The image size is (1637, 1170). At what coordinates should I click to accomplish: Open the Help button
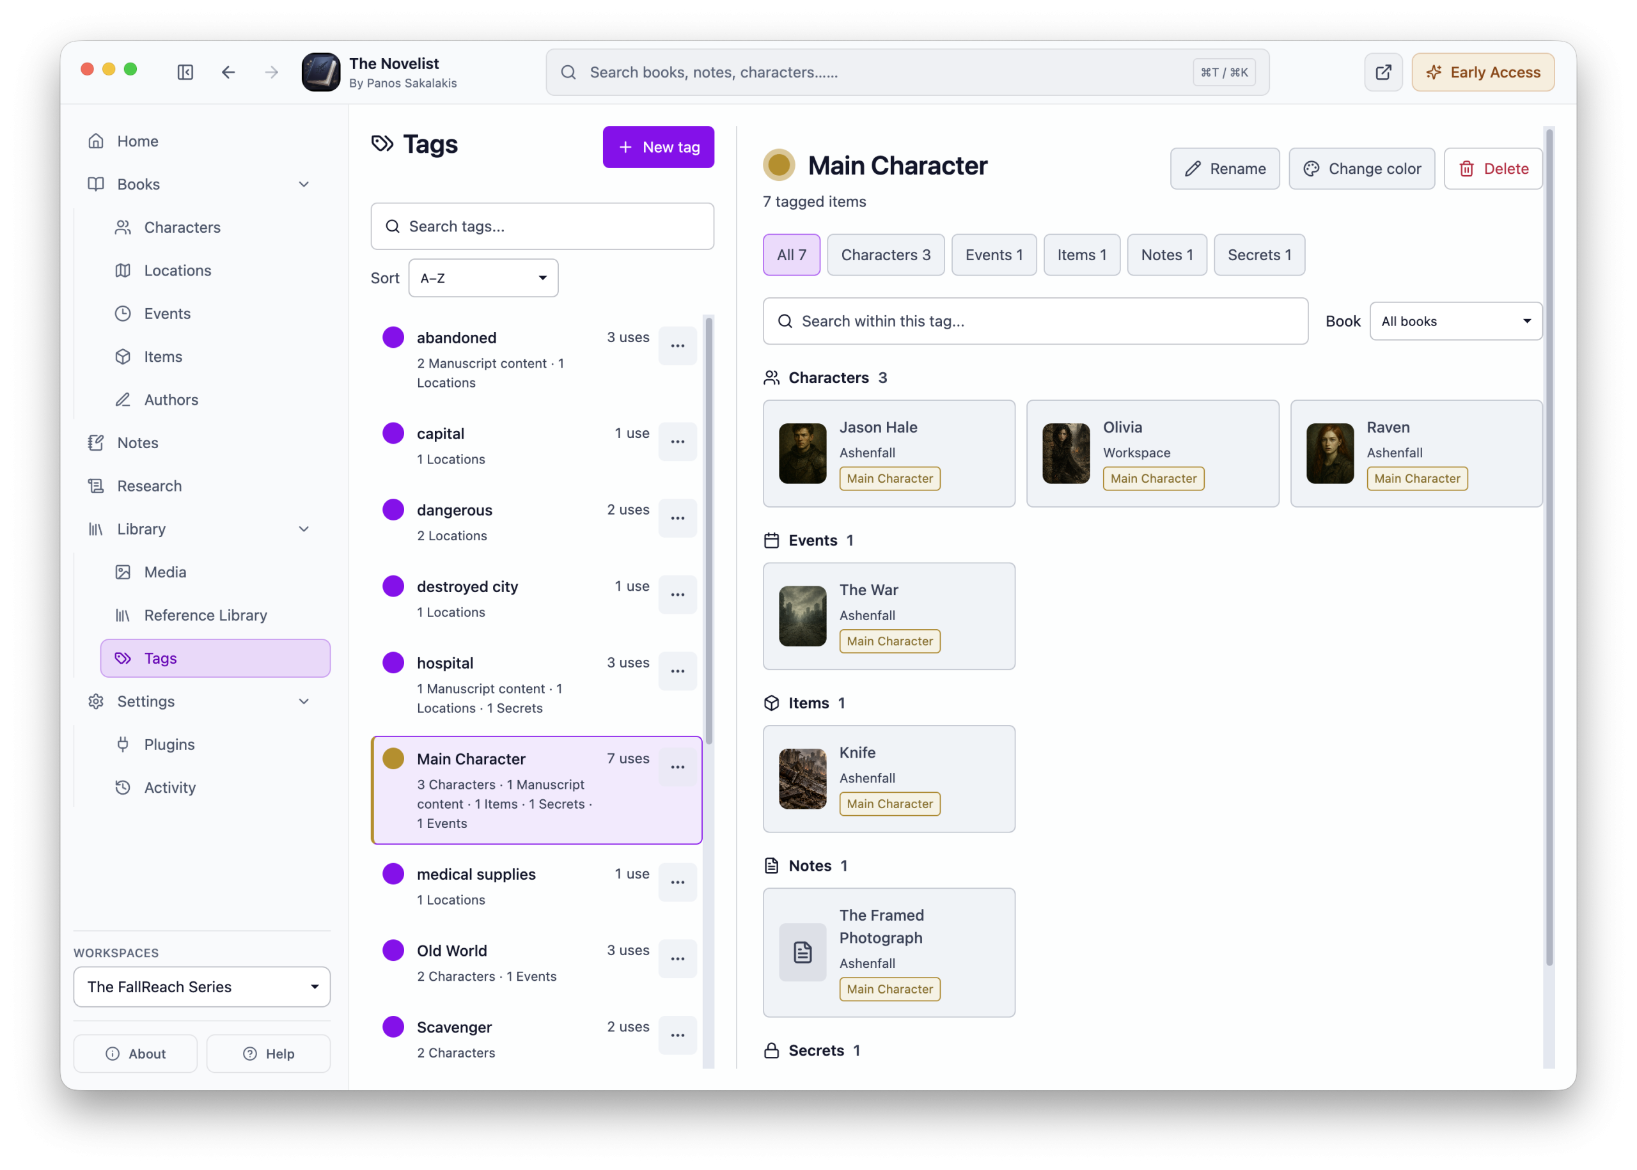click(x=269, y=1053)
